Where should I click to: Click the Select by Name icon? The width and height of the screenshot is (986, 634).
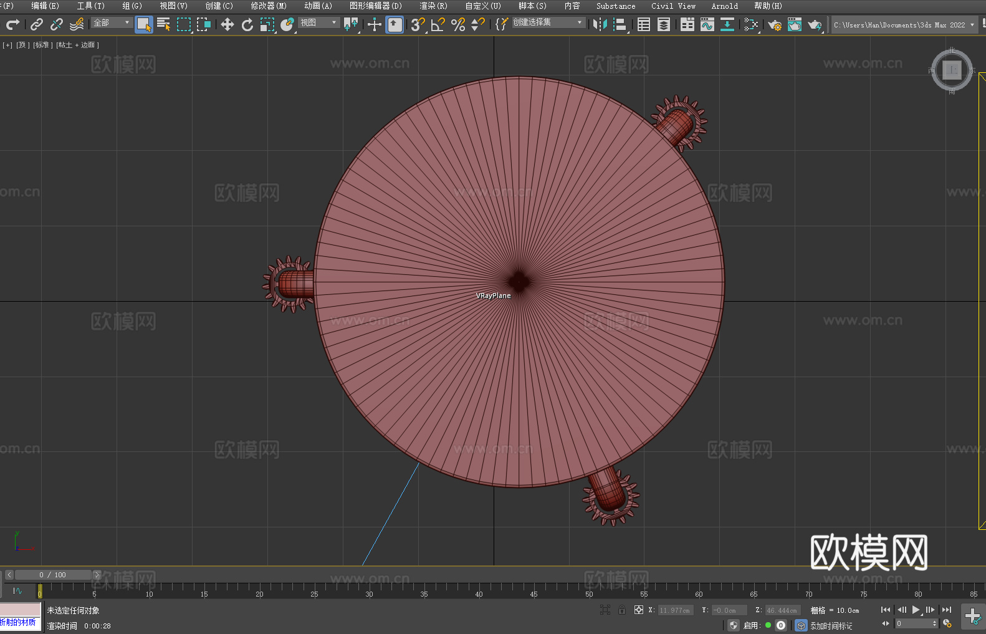tap(164, 24)
